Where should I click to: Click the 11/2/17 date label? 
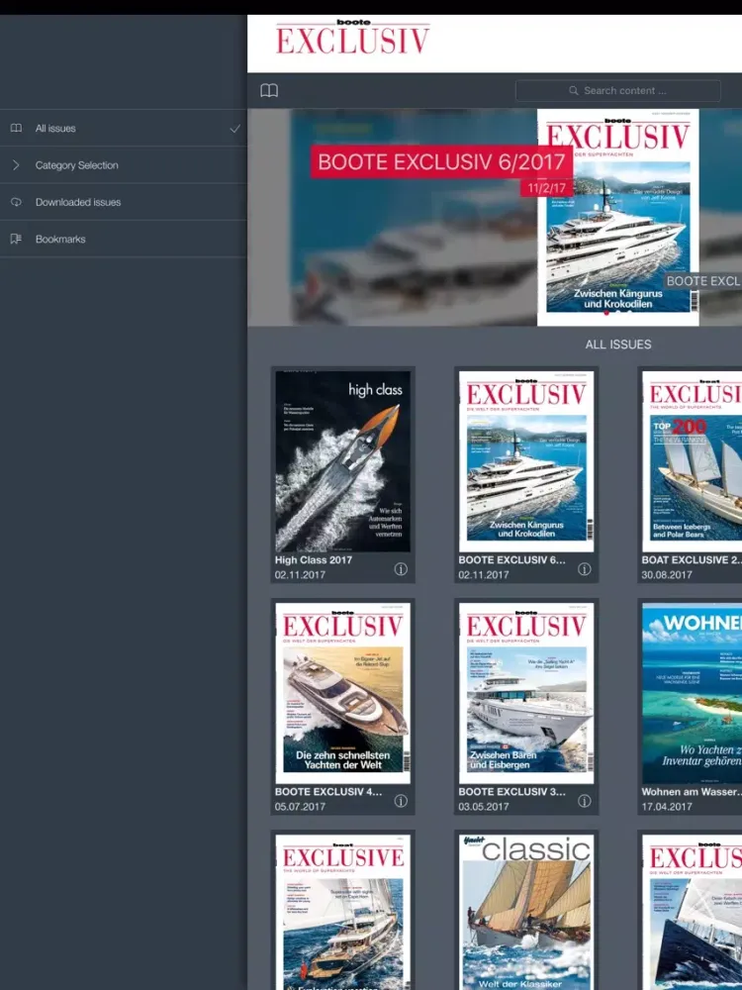(546, 188)
